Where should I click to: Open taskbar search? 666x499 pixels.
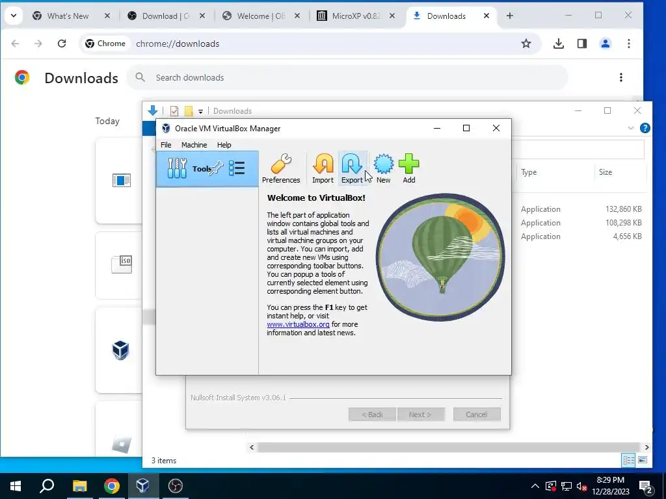pos(47,486)
